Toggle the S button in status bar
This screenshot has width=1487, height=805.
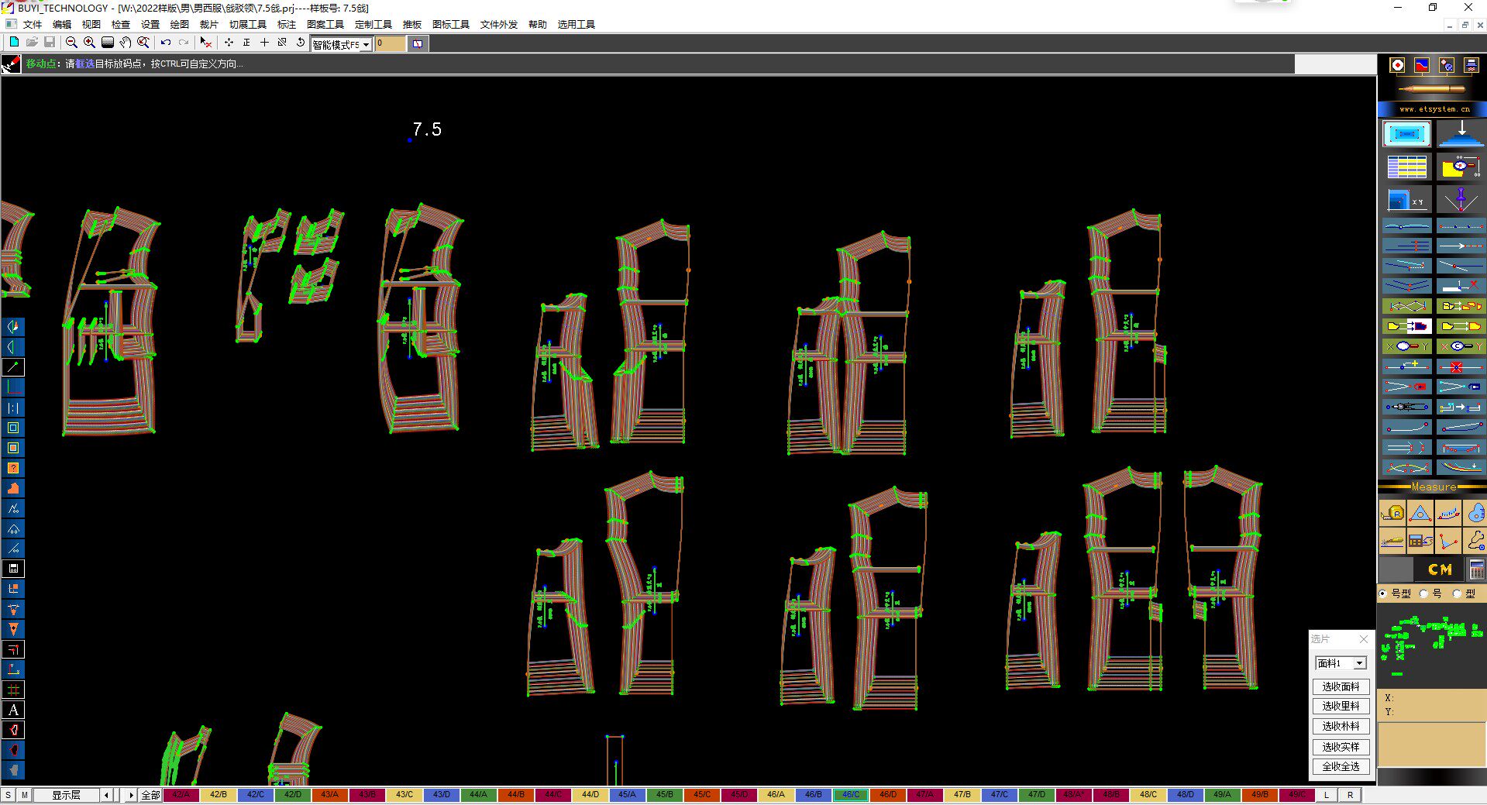click(x=8, y=795)
